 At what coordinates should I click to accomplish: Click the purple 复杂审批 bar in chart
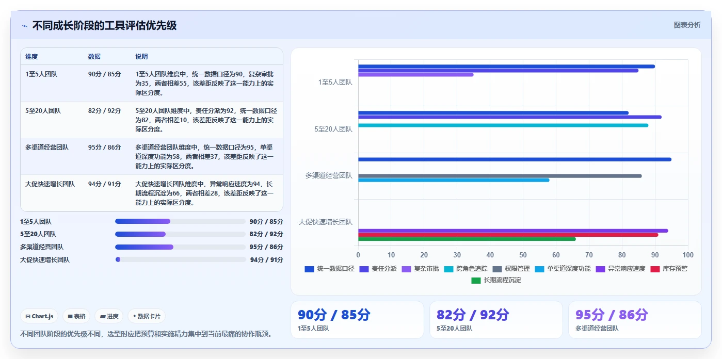pyautogui.click(x=415, y=75)
